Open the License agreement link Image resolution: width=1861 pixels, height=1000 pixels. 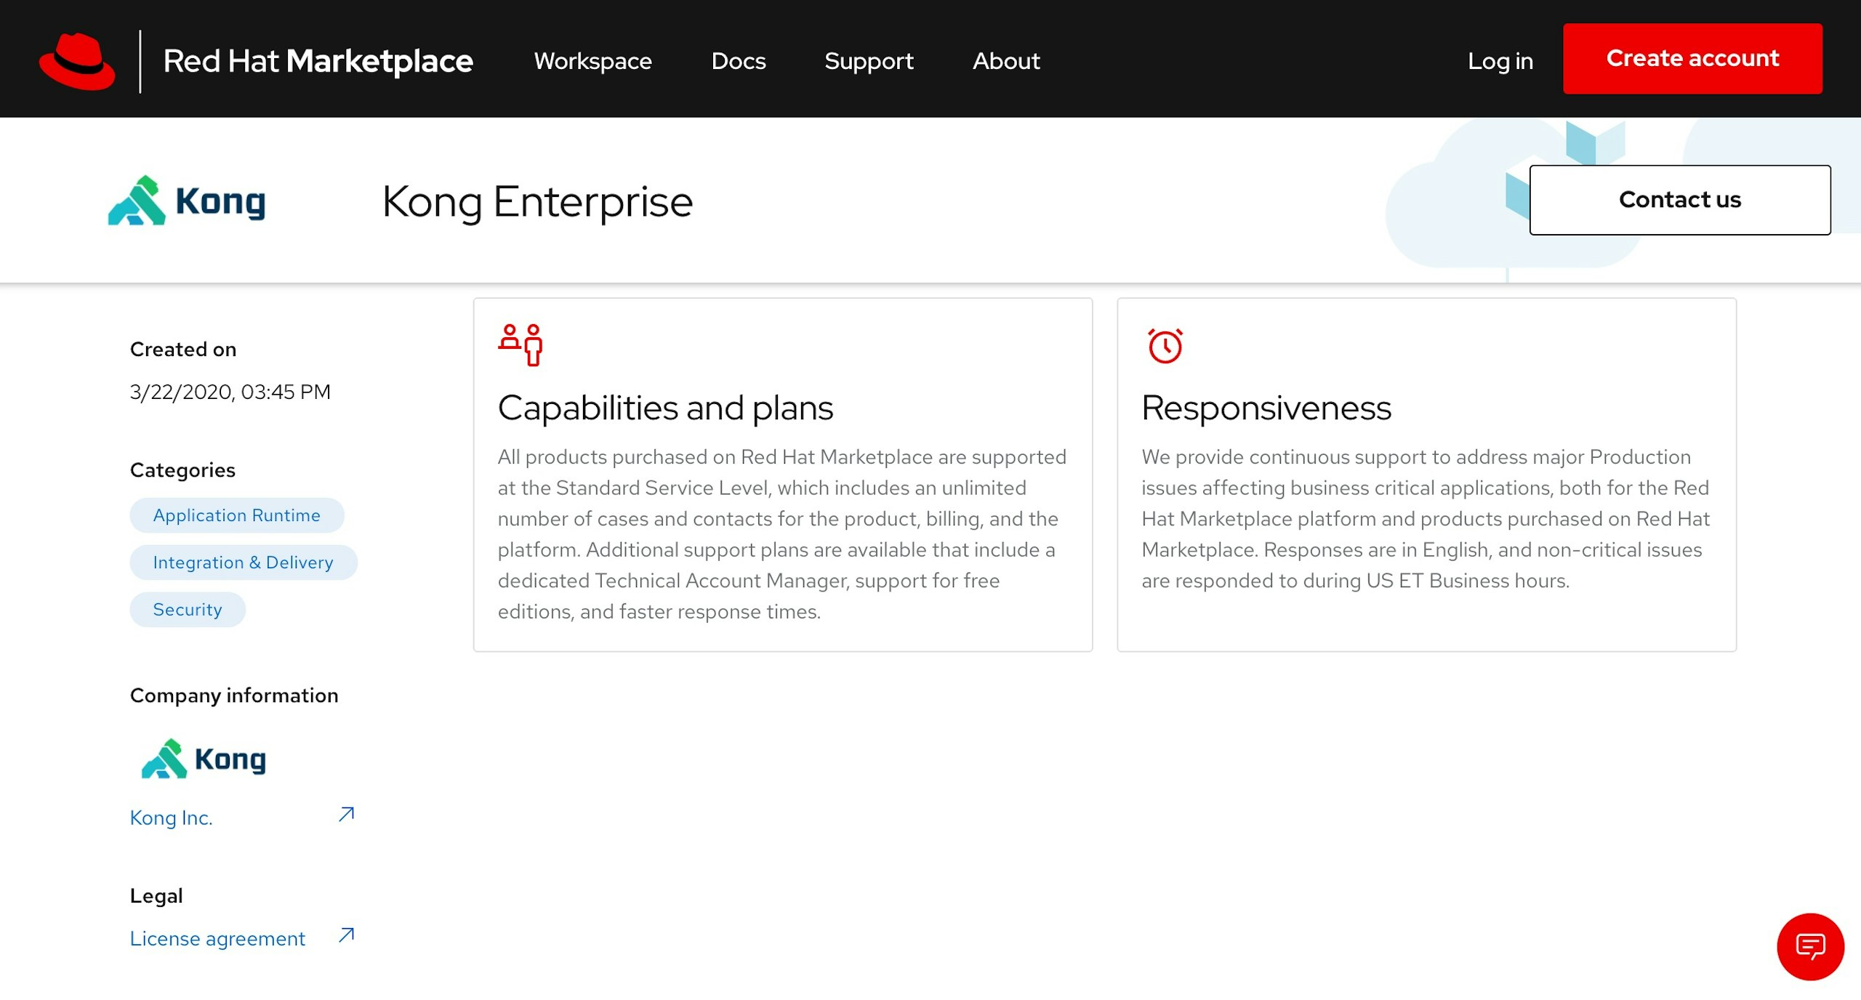[x=217, y=938]
